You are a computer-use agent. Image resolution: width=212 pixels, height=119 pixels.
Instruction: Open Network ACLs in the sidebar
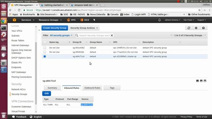(x=19, y=89)
